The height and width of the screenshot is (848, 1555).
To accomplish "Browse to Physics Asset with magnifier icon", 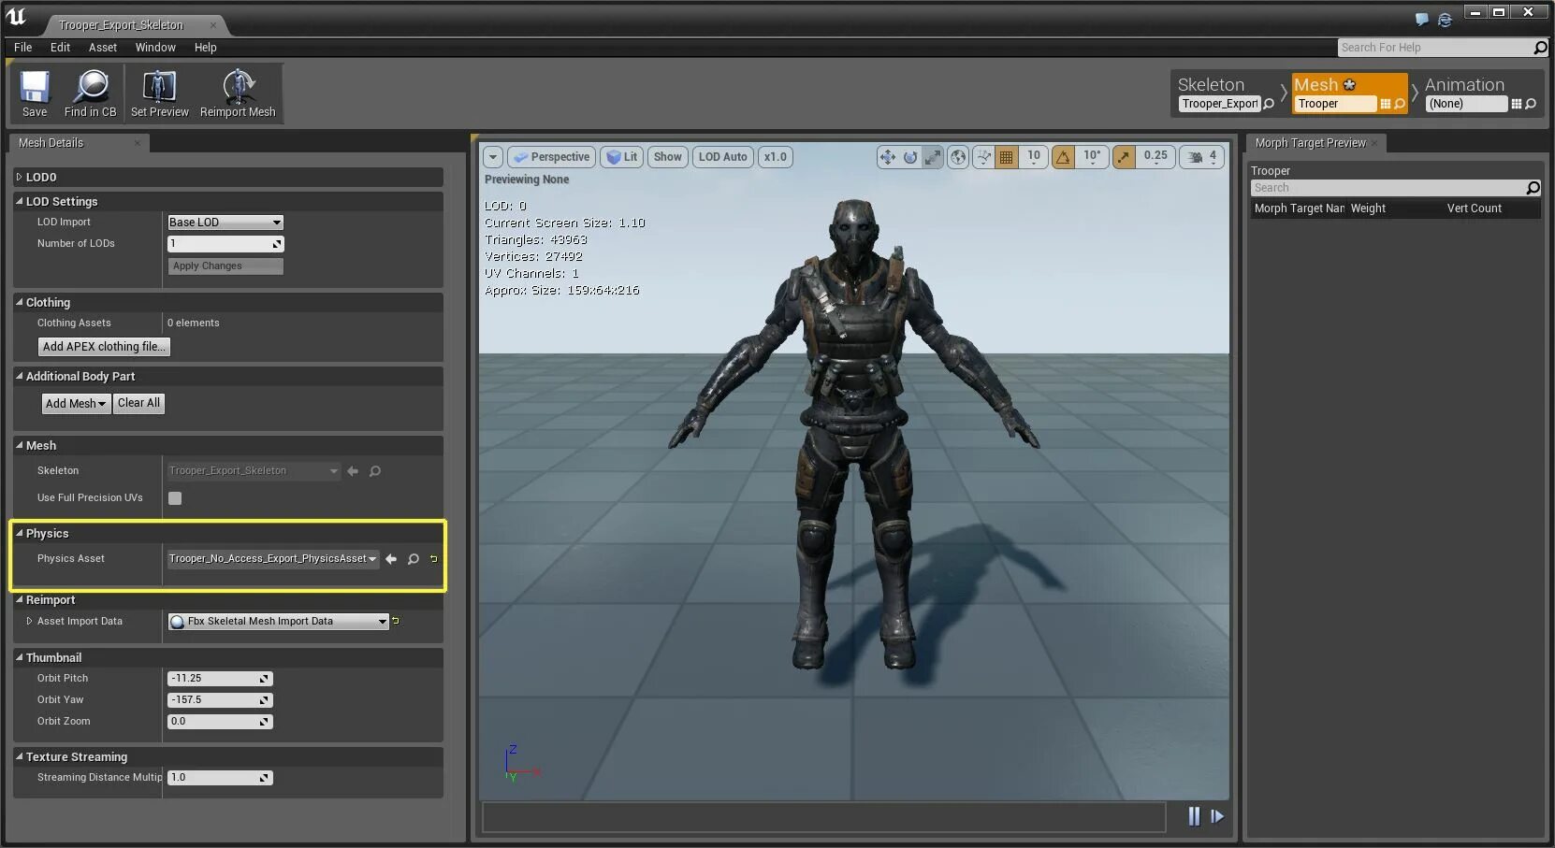I will point(414,559).
